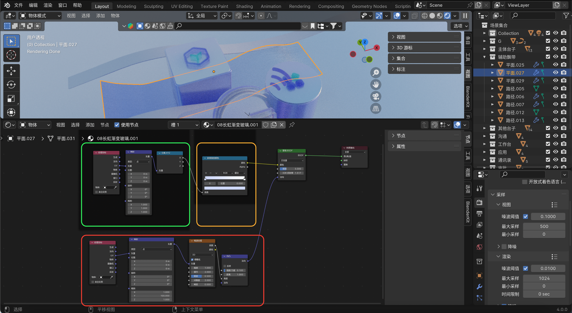Select the Rotate tool
This screenshot has height=313, width=572.
coord(11,85)
